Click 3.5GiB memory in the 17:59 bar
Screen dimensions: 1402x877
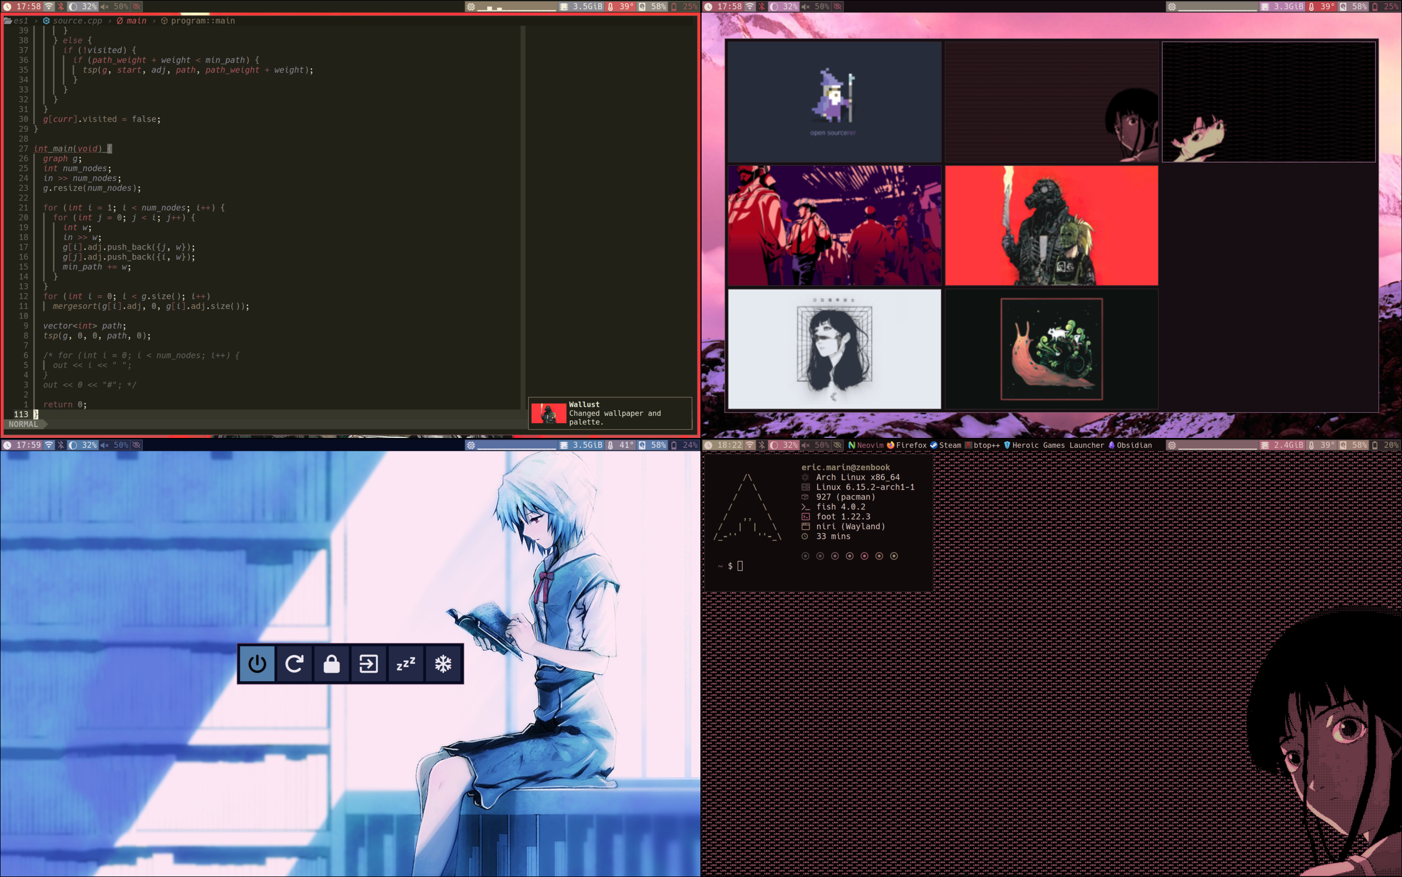[x=581, y=445]
